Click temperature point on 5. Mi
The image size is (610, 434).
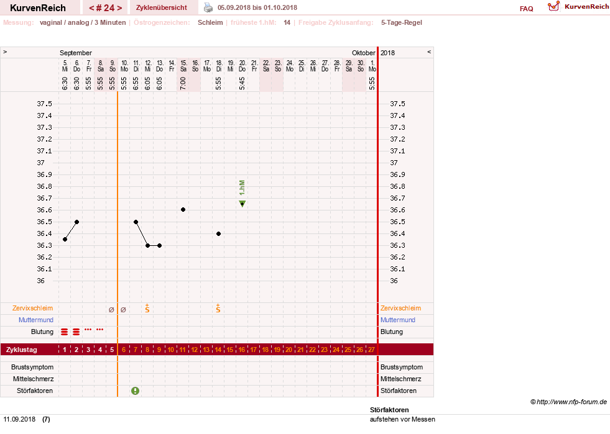[65, 239]
